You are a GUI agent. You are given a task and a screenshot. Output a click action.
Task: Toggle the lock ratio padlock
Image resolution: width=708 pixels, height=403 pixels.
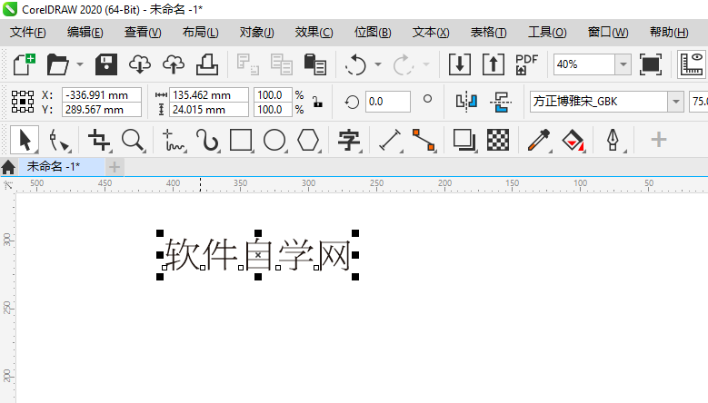point(318,103)
